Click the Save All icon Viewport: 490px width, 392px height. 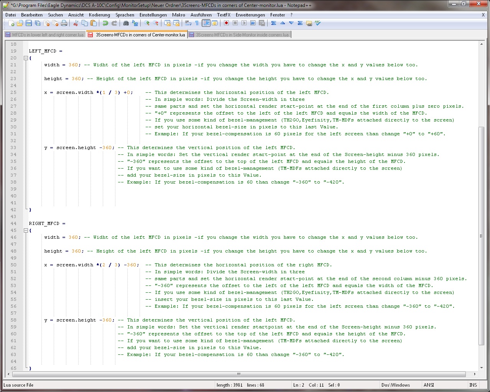(x=38, y=23)
